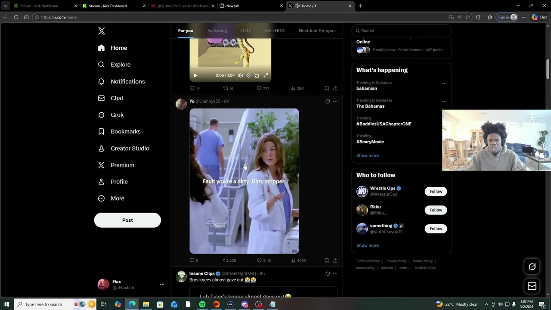This screenshot has width=551, height=310.
Task: Click the Post button
Action: click(x=127, y=220)
